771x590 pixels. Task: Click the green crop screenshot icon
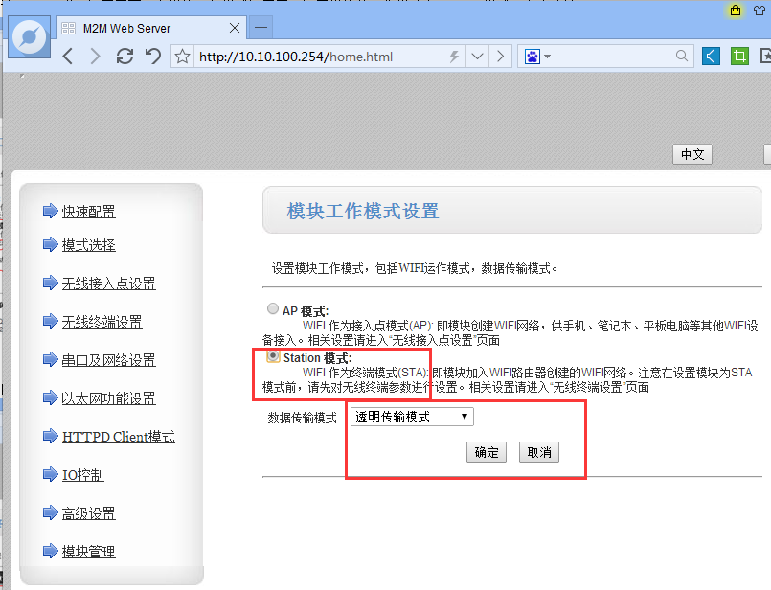point(739,57)
